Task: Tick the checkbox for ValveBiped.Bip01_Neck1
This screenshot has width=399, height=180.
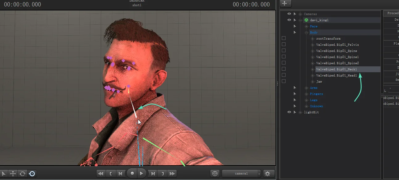Action: 284,69
